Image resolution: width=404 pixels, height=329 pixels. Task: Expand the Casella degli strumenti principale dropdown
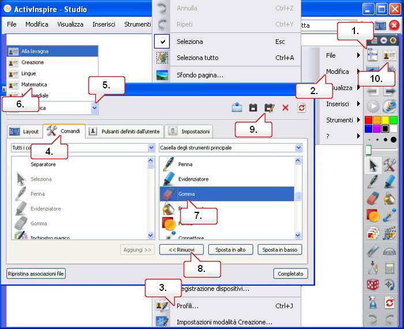[298, 148]
